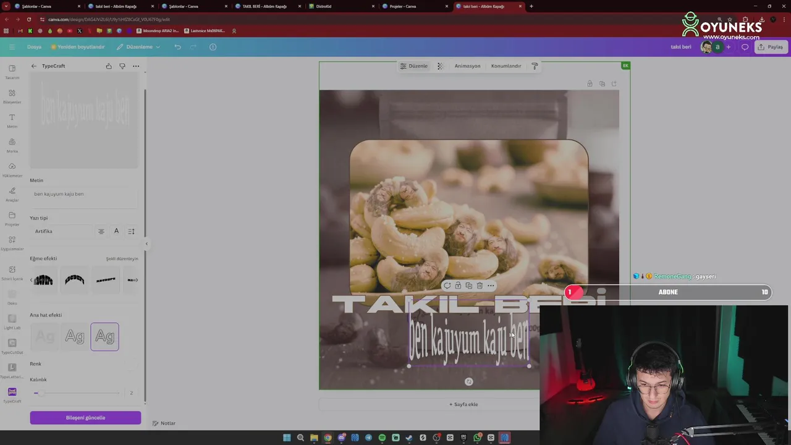Screen dimensions: 791x445
Task: Click the paint roller copy style icon
Action: (535, 66)
